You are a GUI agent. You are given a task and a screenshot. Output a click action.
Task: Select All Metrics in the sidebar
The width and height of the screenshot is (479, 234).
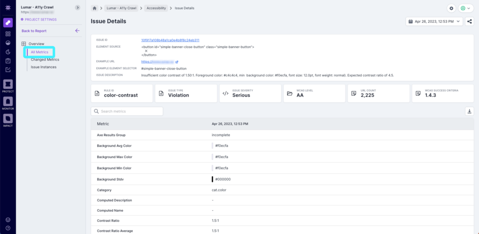tap(39, 52)
